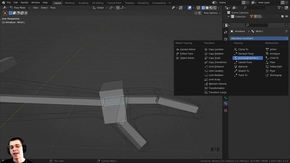This screenshot has height=163, width=290.
Task: Click the armature icon on Collection row
Action: tap(256, 16)
